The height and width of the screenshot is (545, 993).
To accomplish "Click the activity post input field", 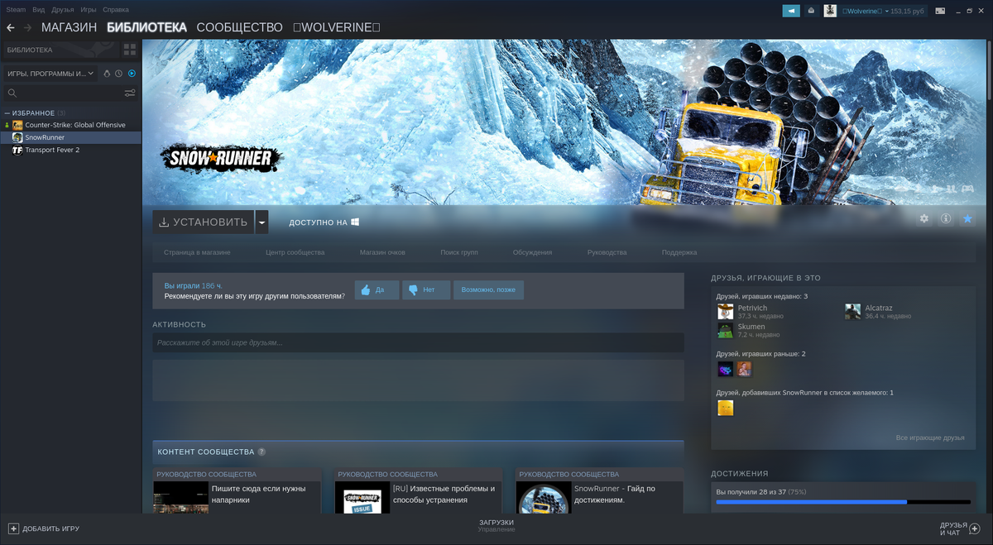I will (x=418, y=342).
